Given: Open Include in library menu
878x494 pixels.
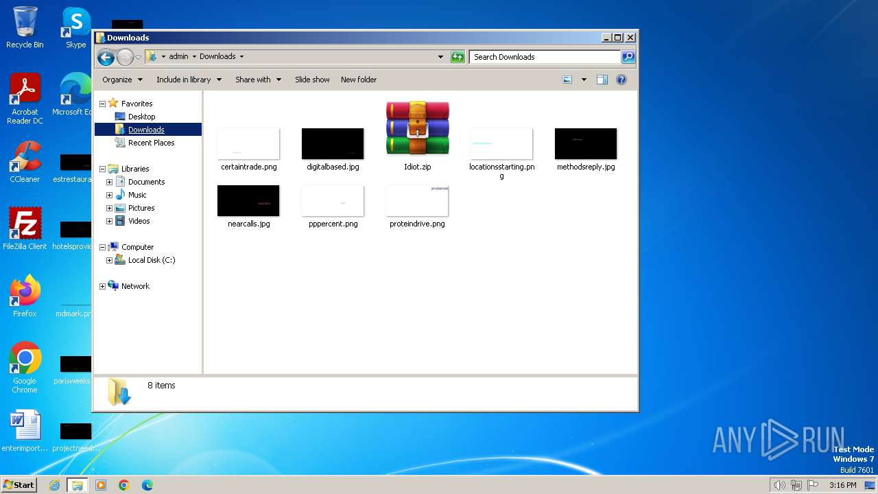Looking at the screenshot, I should pos(189,80).
